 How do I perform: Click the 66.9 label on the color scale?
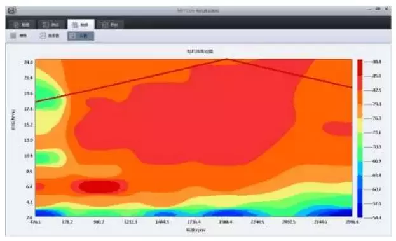click(x=377, y=161)
